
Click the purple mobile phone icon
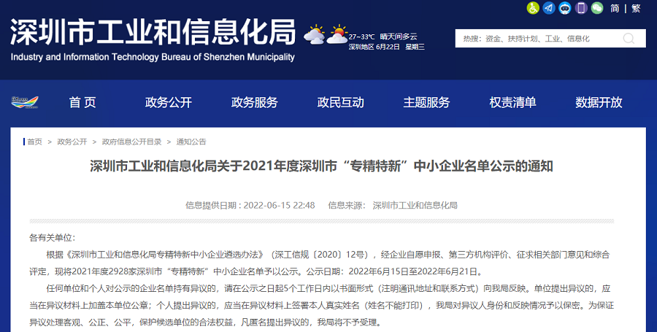(x=581, y=8)
